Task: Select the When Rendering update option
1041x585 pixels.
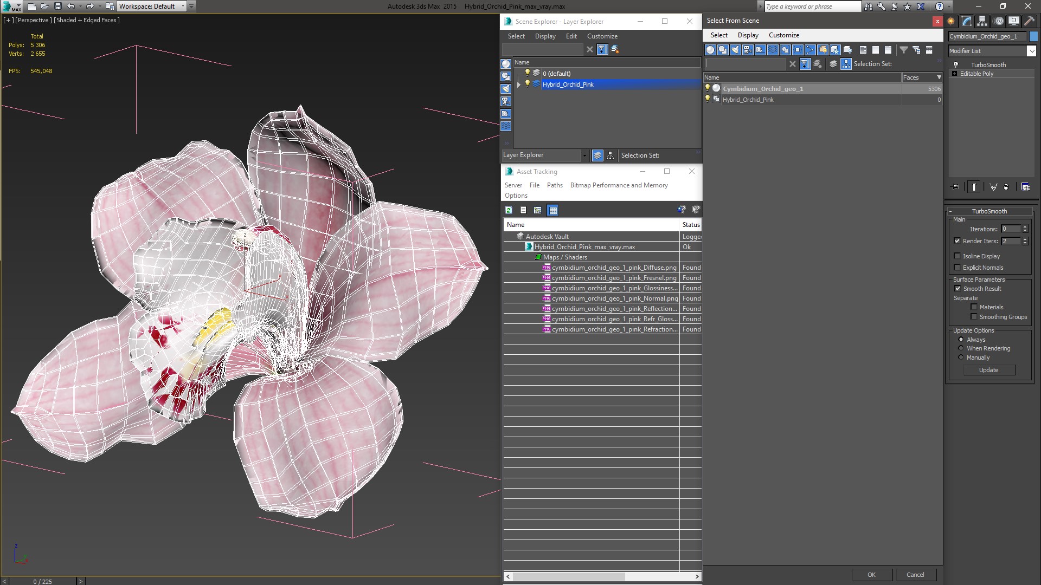Action: coord(961,348)
